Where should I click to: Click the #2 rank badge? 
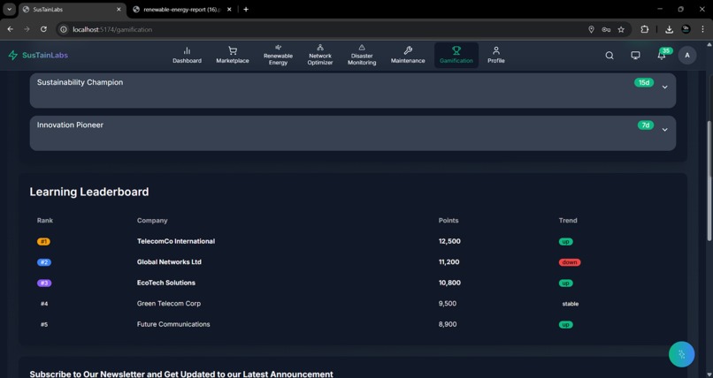[x=44, y=262]
